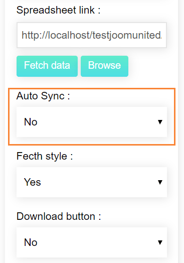Click the Download button dropdown arrow
The image size is (184, 263).
[160, 242]
